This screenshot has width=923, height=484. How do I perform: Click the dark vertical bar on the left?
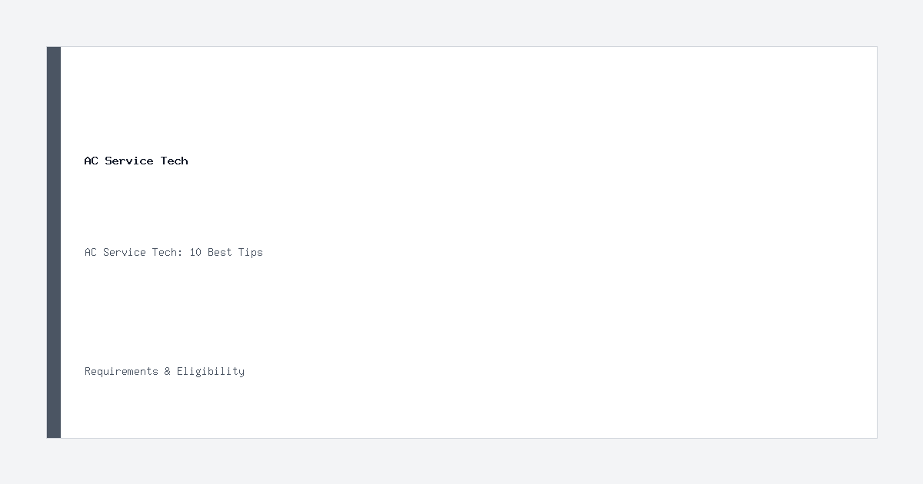(x=54, y=242)
